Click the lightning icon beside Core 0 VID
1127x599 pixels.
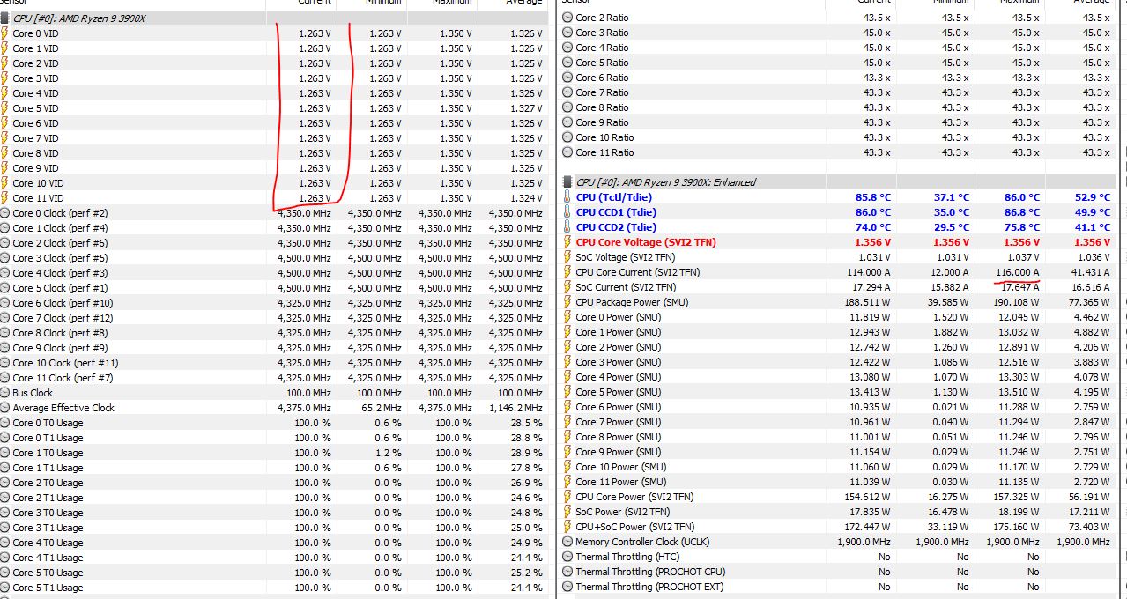pos(4,33)
